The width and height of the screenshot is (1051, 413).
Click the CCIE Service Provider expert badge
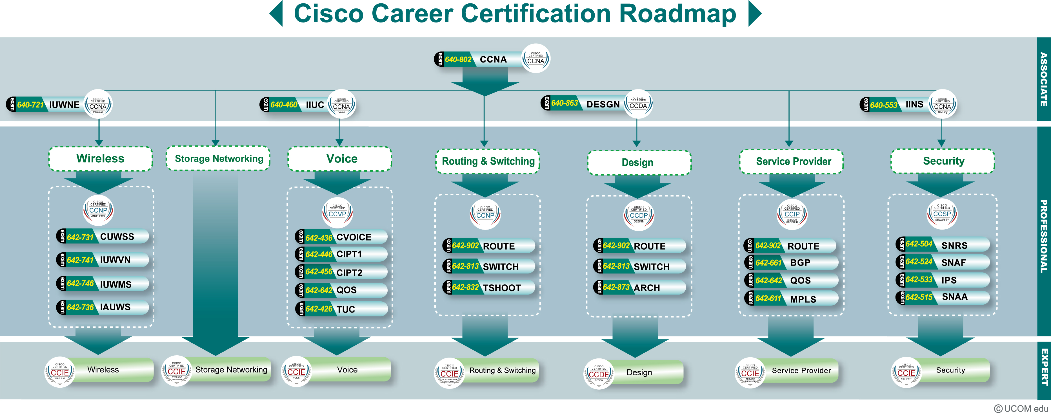(750, 373)
